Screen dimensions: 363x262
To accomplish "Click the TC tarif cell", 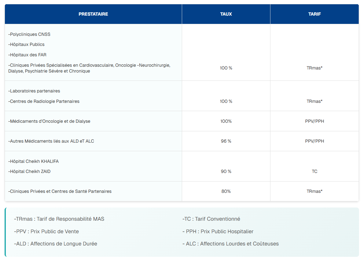I will [314, 171].
